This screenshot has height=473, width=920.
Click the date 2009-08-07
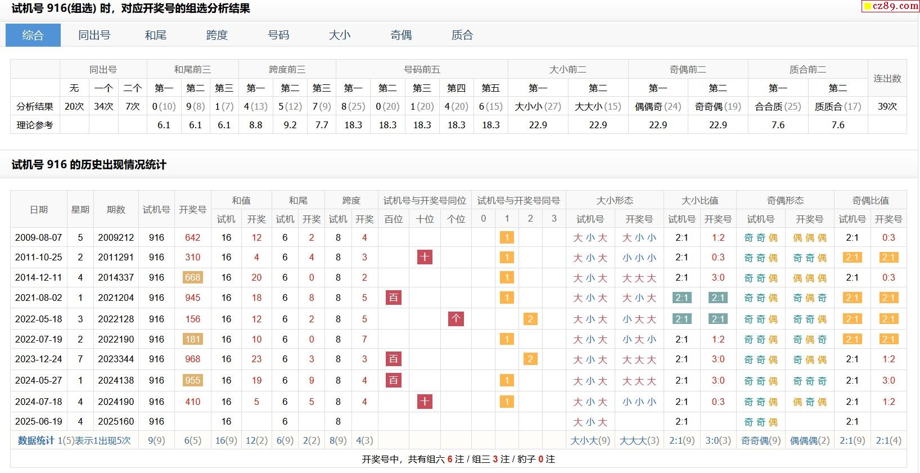tap(39, 237)
